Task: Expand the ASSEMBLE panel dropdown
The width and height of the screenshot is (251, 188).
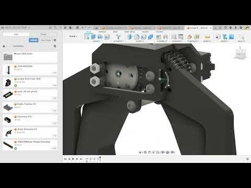Action: 162,41
